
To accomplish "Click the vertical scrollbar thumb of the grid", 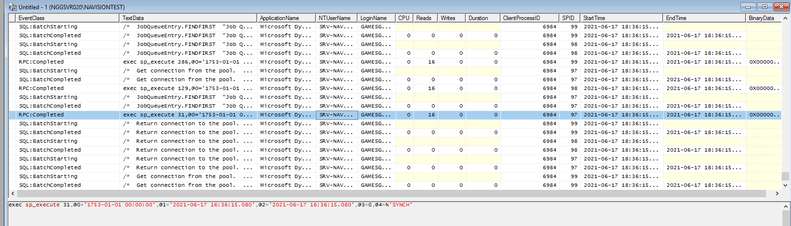I will (x=786, y=176).
